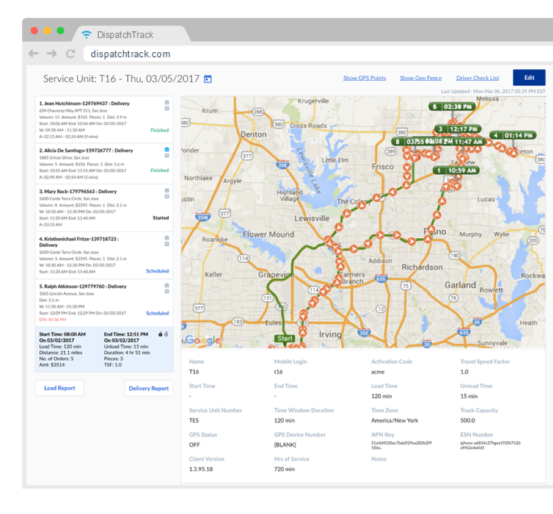Viewport: 553px width, 514px height.
Task: Click the blue Edit button
Action: click(529, 78)
